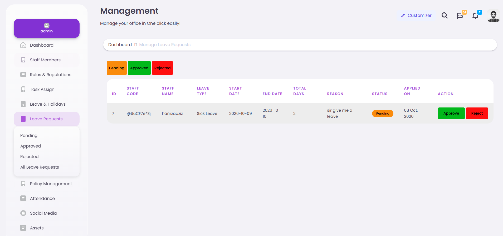Click the staff code @6uCF7e*Sj cell
Screen dimensions: 503x236
tap(139, 114)
